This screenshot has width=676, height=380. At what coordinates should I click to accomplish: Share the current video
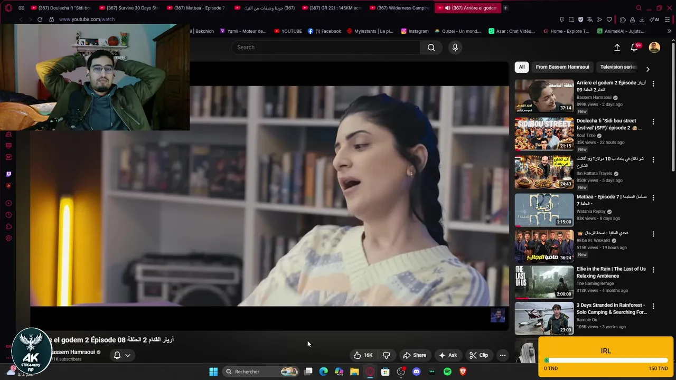coord(415,355)
